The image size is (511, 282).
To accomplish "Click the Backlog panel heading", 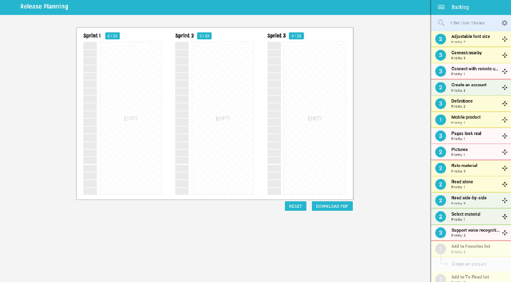I will coord(460,7).
